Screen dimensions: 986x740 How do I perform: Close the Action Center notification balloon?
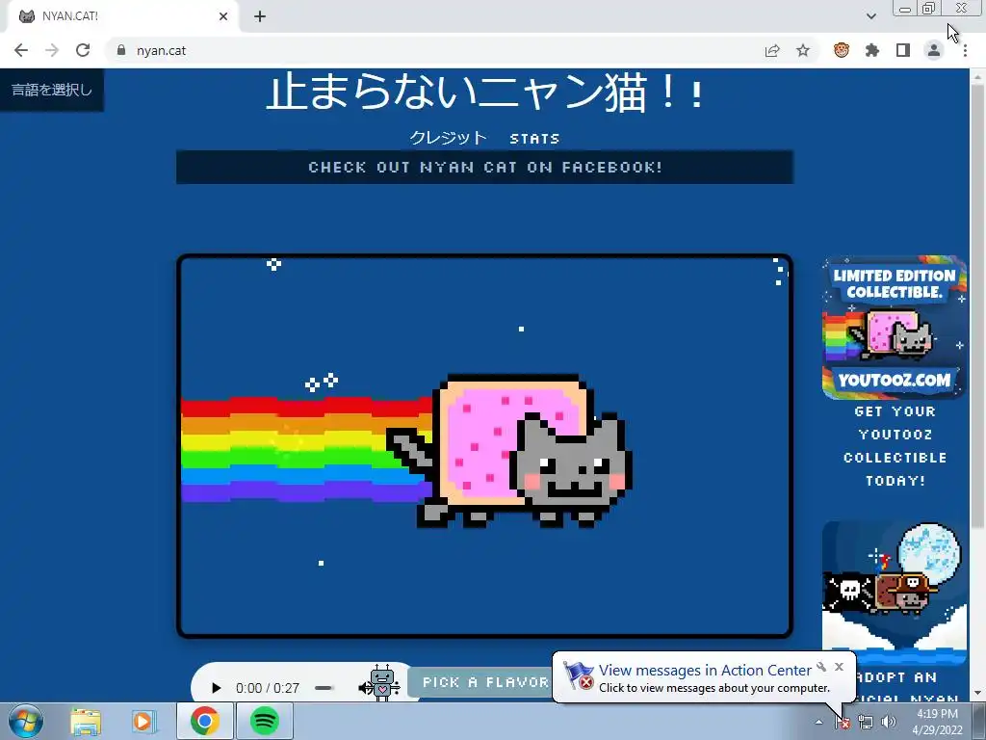coord(839,667)
